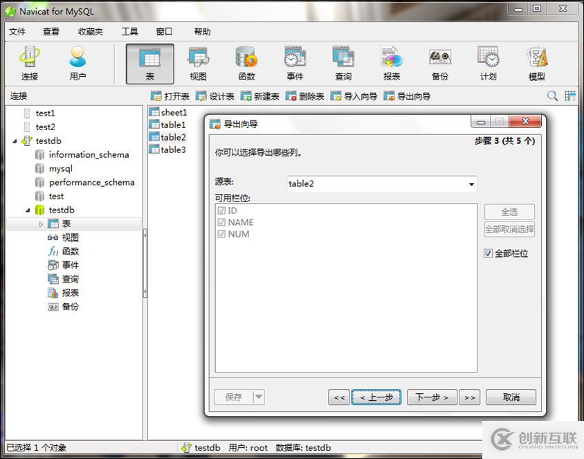Select the 表 (Table) toolbar button

(x=149, y=64)
